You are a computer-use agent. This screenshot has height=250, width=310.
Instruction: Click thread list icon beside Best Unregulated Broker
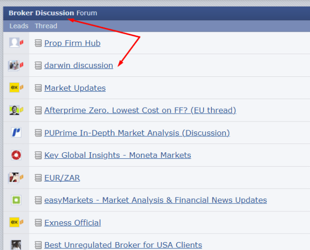point(38,245)
